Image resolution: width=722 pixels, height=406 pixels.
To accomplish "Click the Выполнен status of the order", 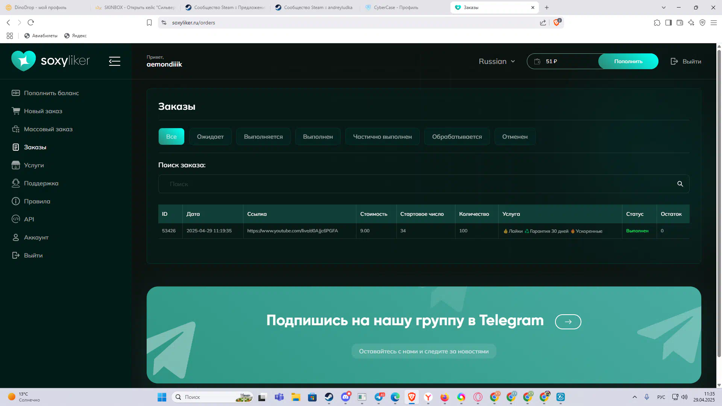I will pos(637,231).
